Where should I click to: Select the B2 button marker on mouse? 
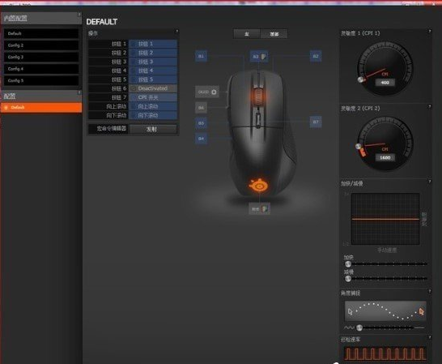[316, 56]
